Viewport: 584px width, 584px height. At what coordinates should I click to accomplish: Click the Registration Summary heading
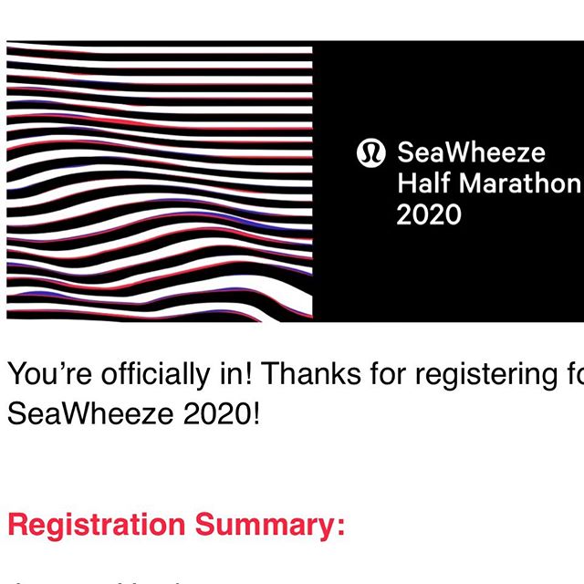coord(176,525)
